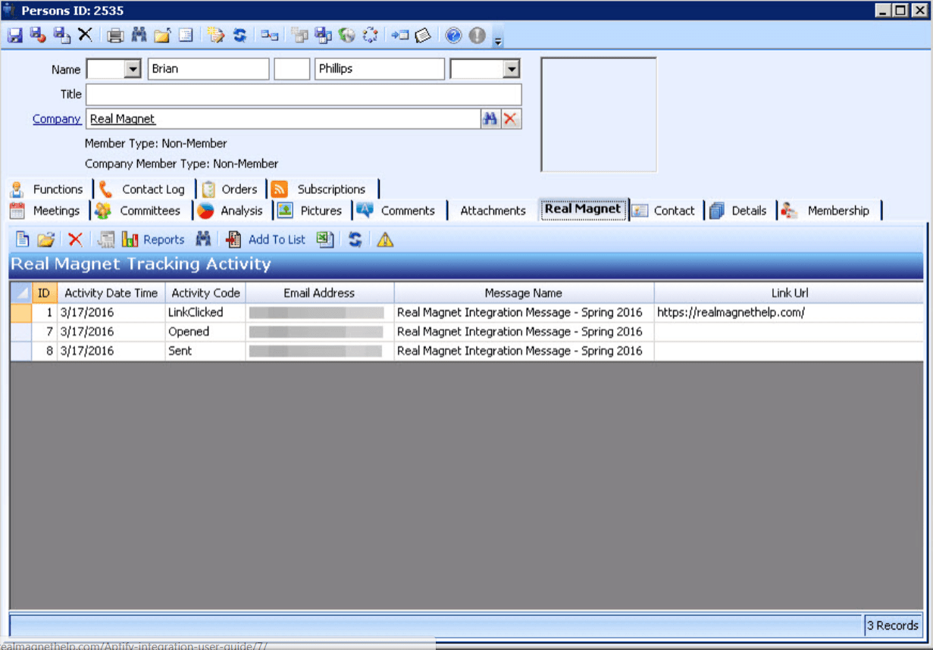Save the record with the blue floppy disk icon
The height and width of the screenshot is (650, 933).
(x=15, y=35)
